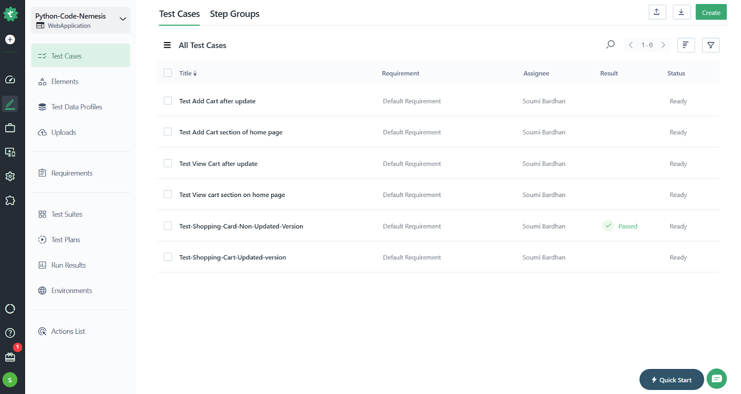Open the Test View Cart after update test case
Screen dimensions: 741x394
coord(218,164)
